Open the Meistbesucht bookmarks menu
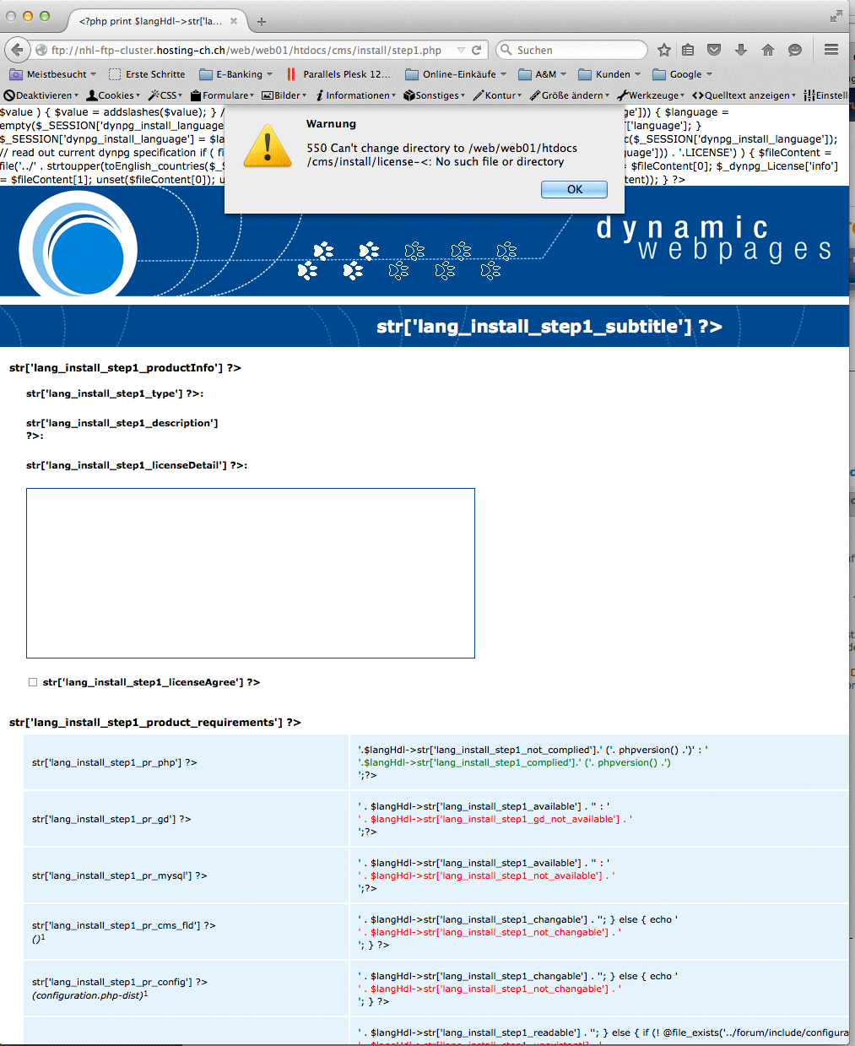 tap(53, 74)
